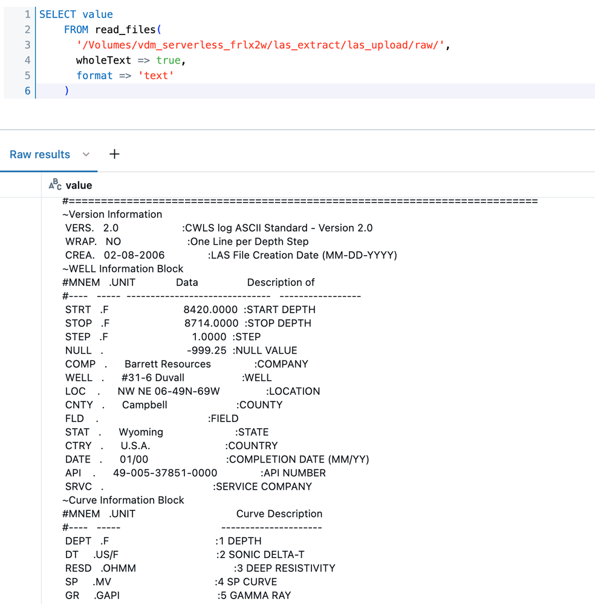Click the ~Curve Information Block line
This screenshot has height=604, width=595.
123,500
